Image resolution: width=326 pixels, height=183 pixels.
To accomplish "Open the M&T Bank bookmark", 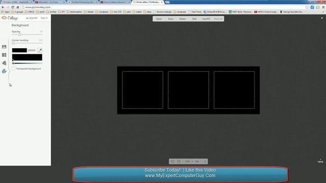I will (x=240, y=12).
